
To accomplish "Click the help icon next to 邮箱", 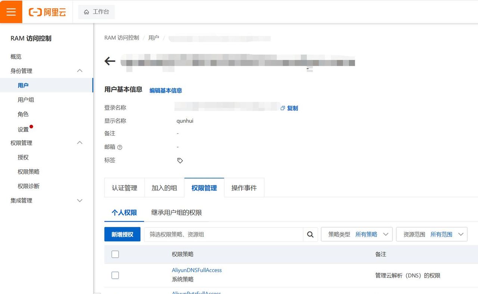I will [119, 147].
